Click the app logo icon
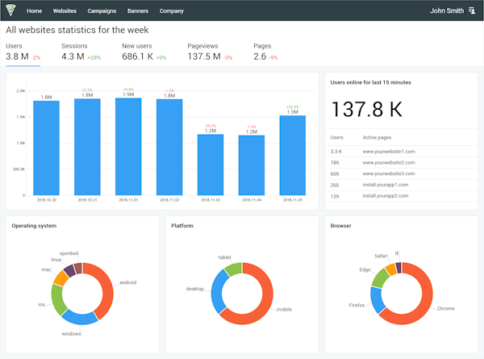Image resolution: width=484 pixels, height=359 pixels. (11, 11)
